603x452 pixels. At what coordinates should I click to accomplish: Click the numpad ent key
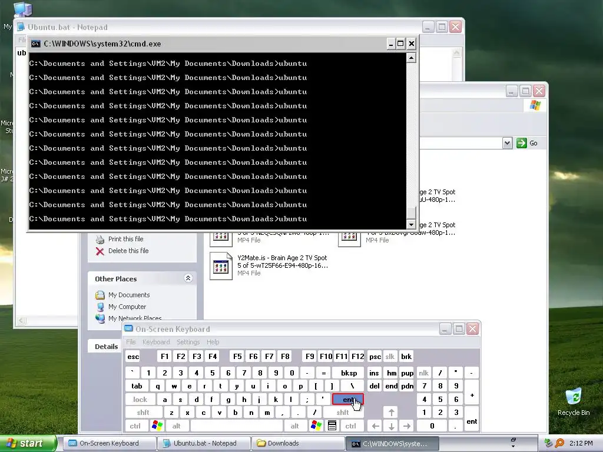coord(472,419)
